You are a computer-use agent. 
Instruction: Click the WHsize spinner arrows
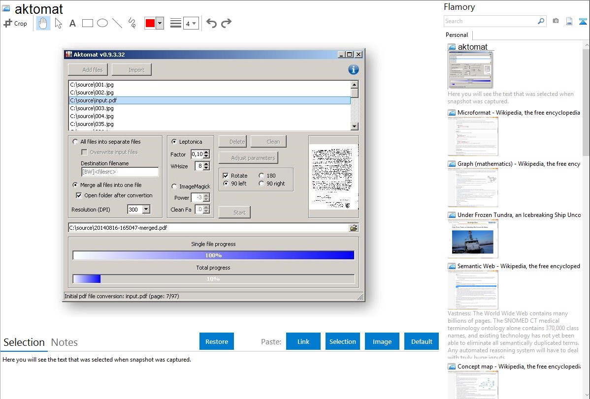tap(206, 166)
